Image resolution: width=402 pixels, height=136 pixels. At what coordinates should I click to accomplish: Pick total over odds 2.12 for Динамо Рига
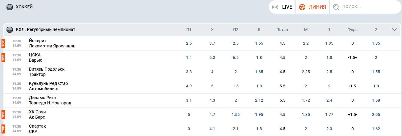259,100
